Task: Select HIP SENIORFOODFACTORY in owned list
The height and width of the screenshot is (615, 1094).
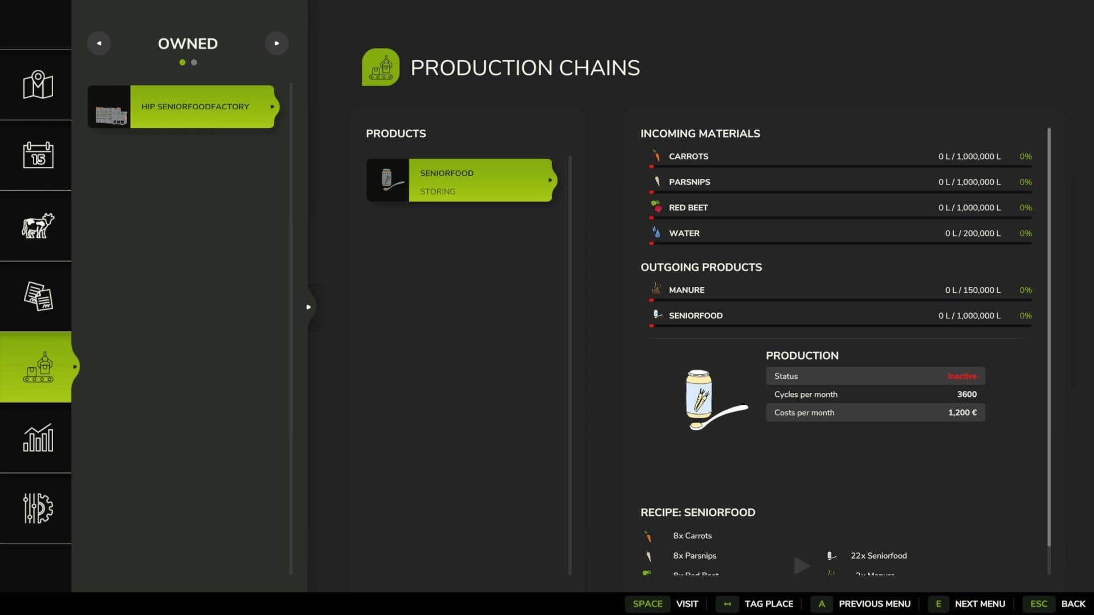Action: coord(195,106)
